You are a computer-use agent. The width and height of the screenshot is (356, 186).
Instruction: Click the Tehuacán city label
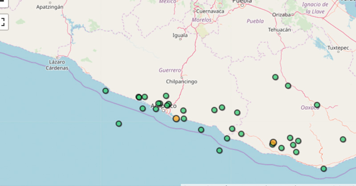(x=279, y=30)
